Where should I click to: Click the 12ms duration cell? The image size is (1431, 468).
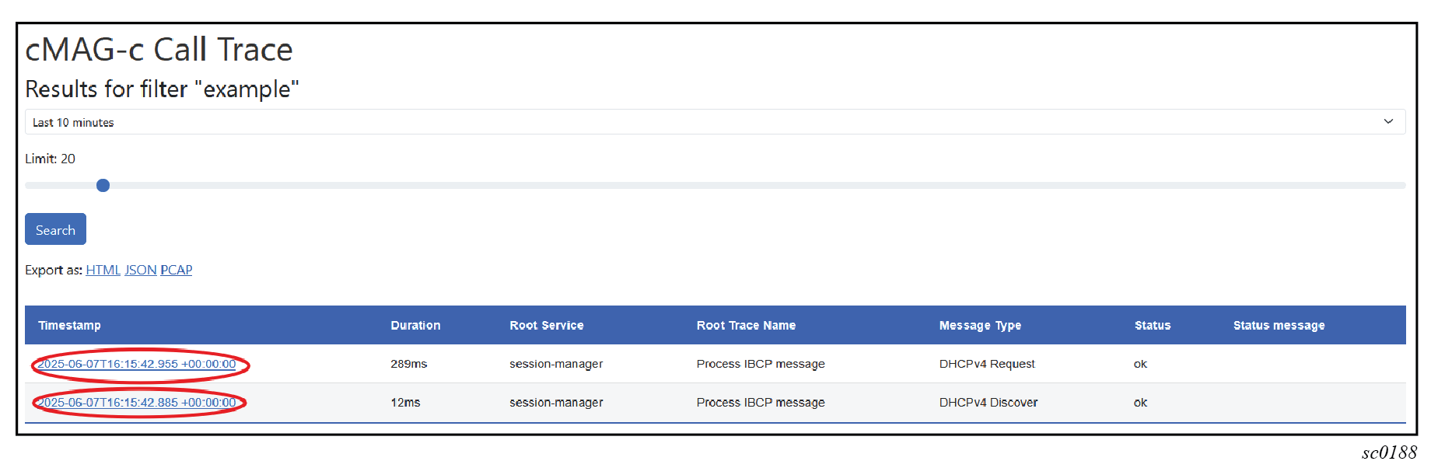[x=405, y=403]
